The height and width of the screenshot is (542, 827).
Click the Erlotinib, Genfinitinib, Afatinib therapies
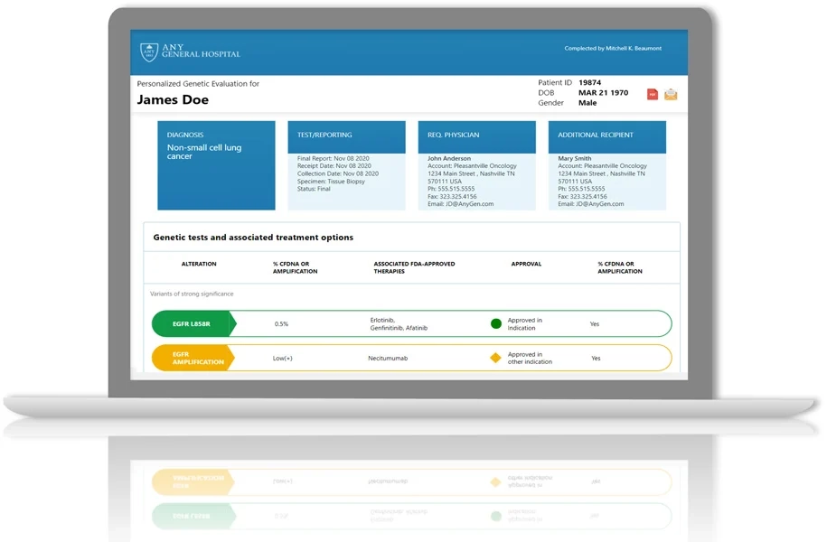pyautogui.click(x=399, y=323)
